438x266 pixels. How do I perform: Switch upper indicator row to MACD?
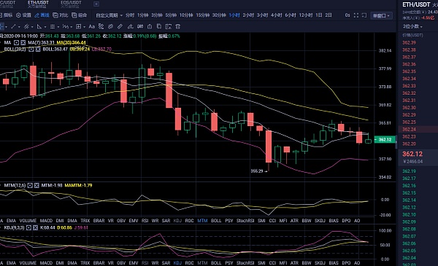46,221
